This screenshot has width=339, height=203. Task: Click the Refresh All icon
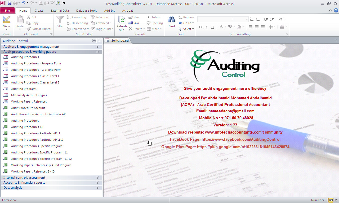pos(122,21)
